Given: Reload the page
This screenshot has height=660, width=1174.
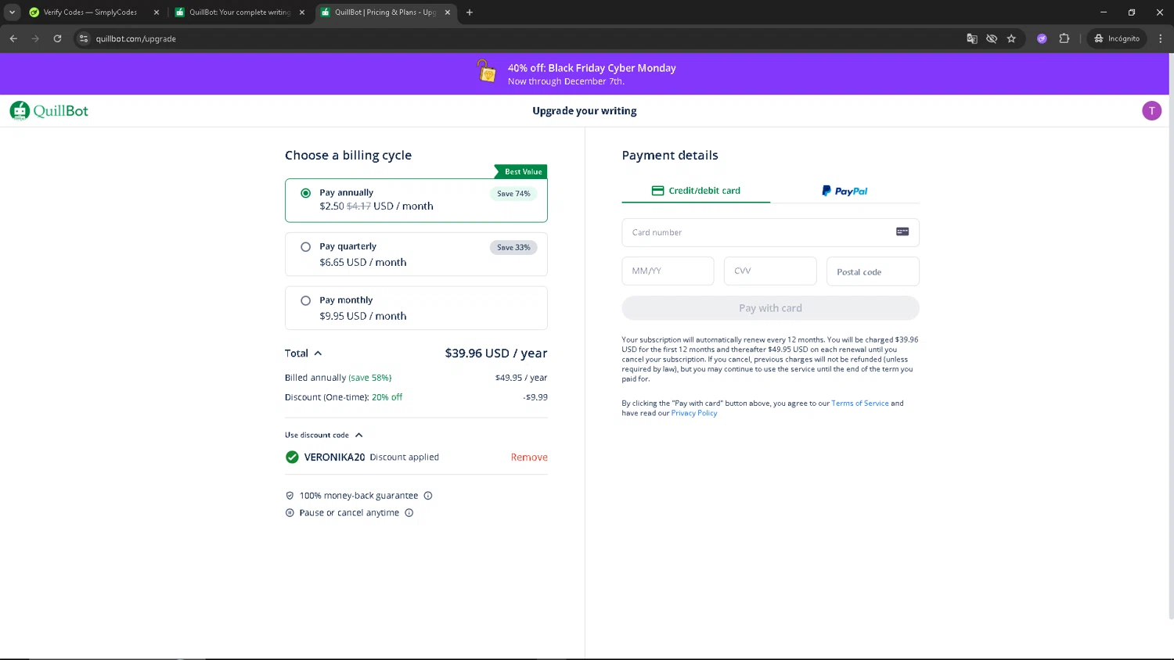Looking at the screenshot, I should pyautogui.click(x=57, y=38).
